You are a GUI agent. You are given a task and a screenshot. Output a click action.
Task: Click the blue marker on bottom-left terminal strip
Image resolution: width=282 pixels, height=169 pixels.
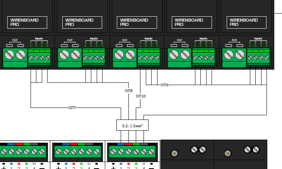11,144
